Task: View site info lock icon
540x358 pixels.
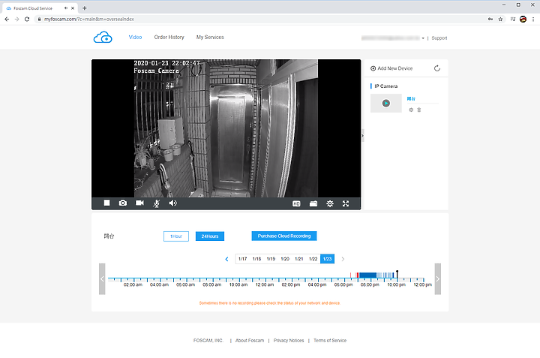Action: point(39,20)
